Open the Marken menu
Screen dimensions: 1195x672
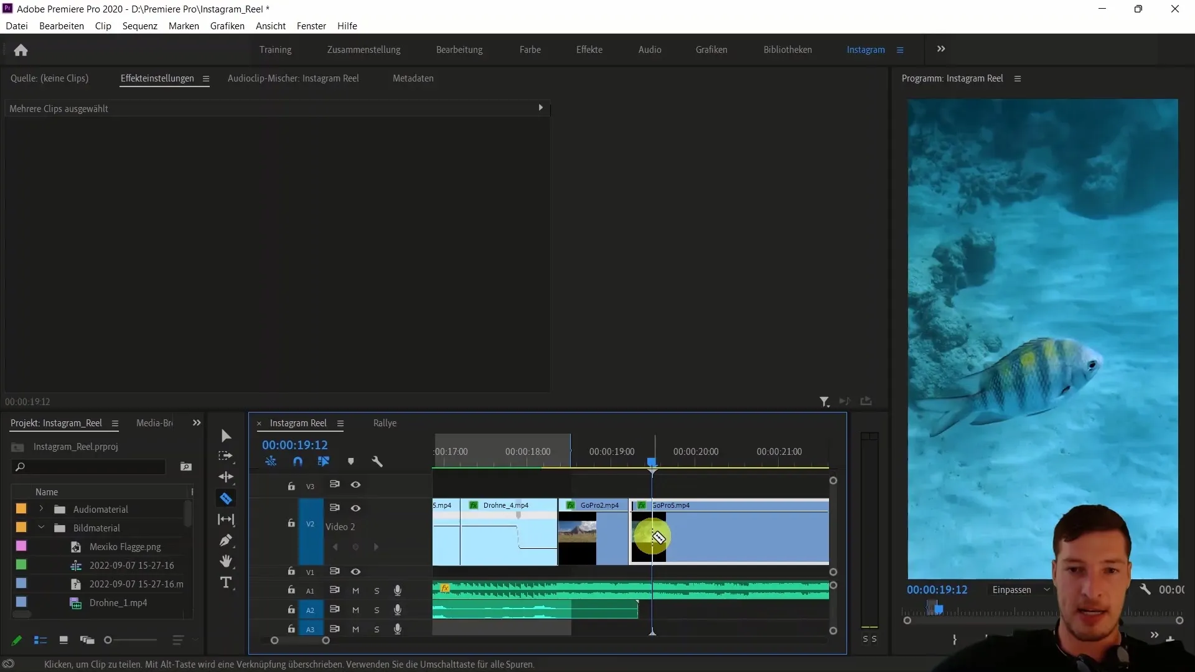(x=184, y=26)
